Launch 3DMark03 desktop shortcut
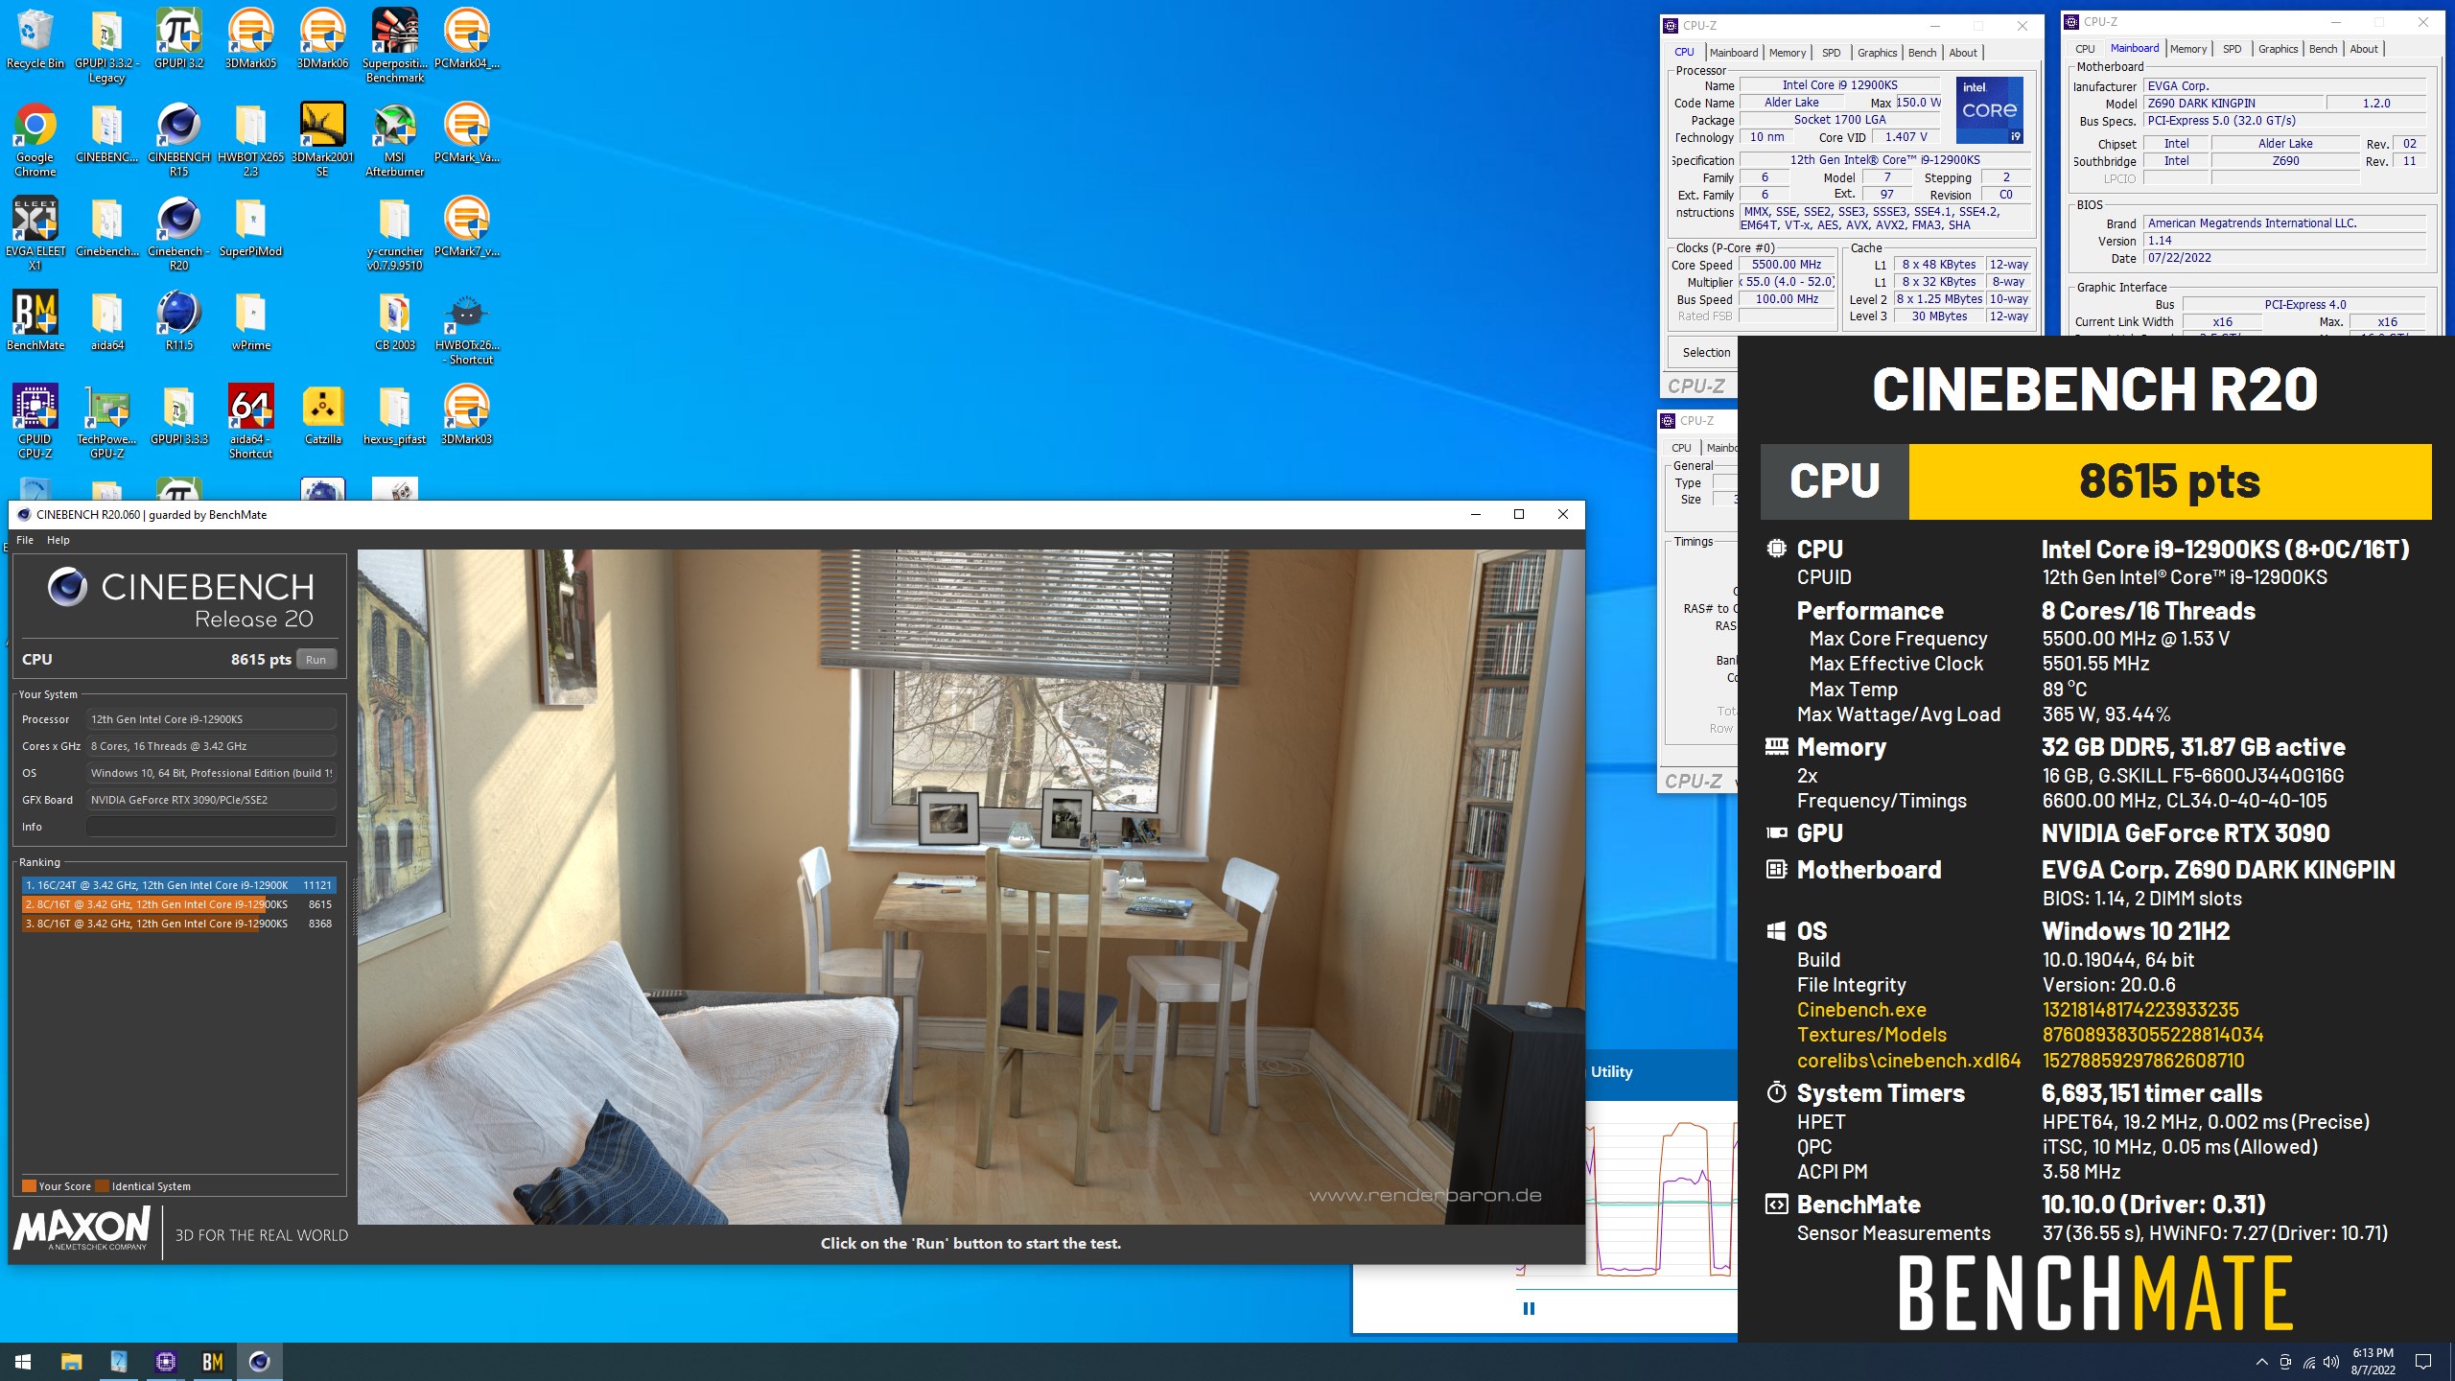Image resolution: width=2455 pixels, height=1381 pixels. 466,415
